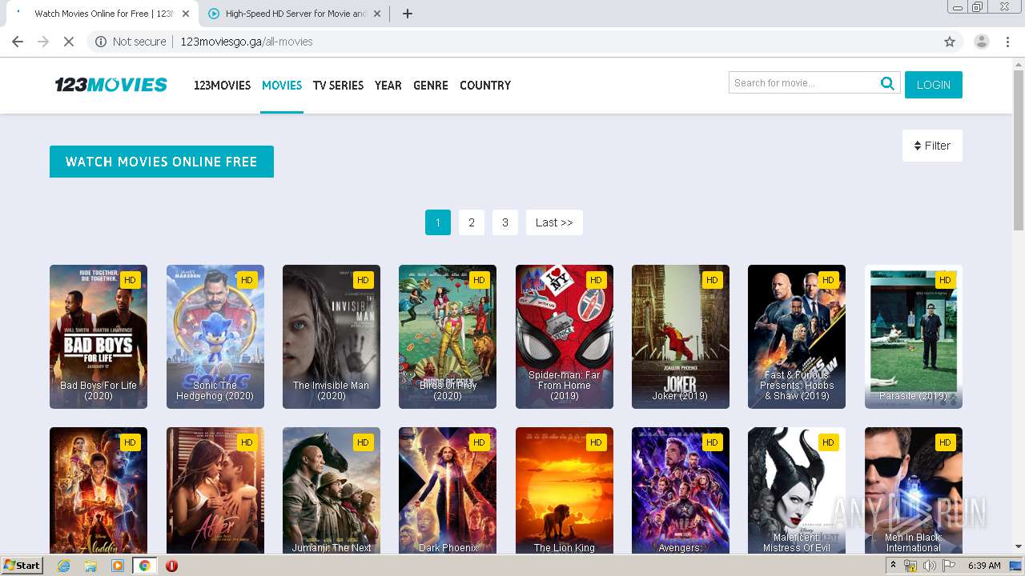This screenshot has width=1025, height=576.
Task: Open the Men In Black International poster
Action: point(914,490)
